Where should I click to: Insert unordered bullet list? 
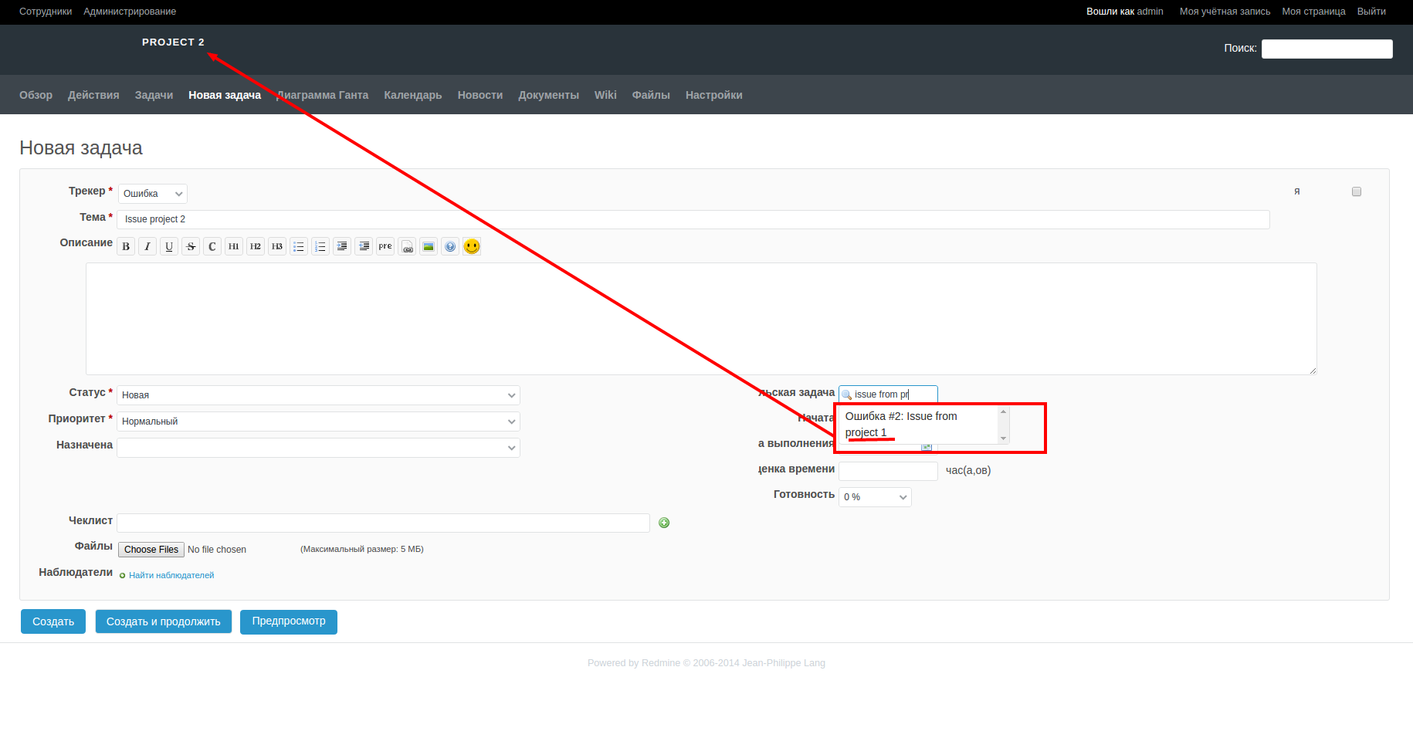(299, 246)
